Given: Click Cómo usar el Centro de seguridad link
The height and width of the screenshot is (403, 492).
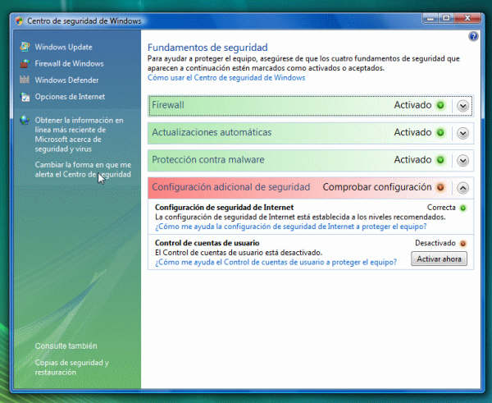Looking at the screenshot, I should click(226, 78).
